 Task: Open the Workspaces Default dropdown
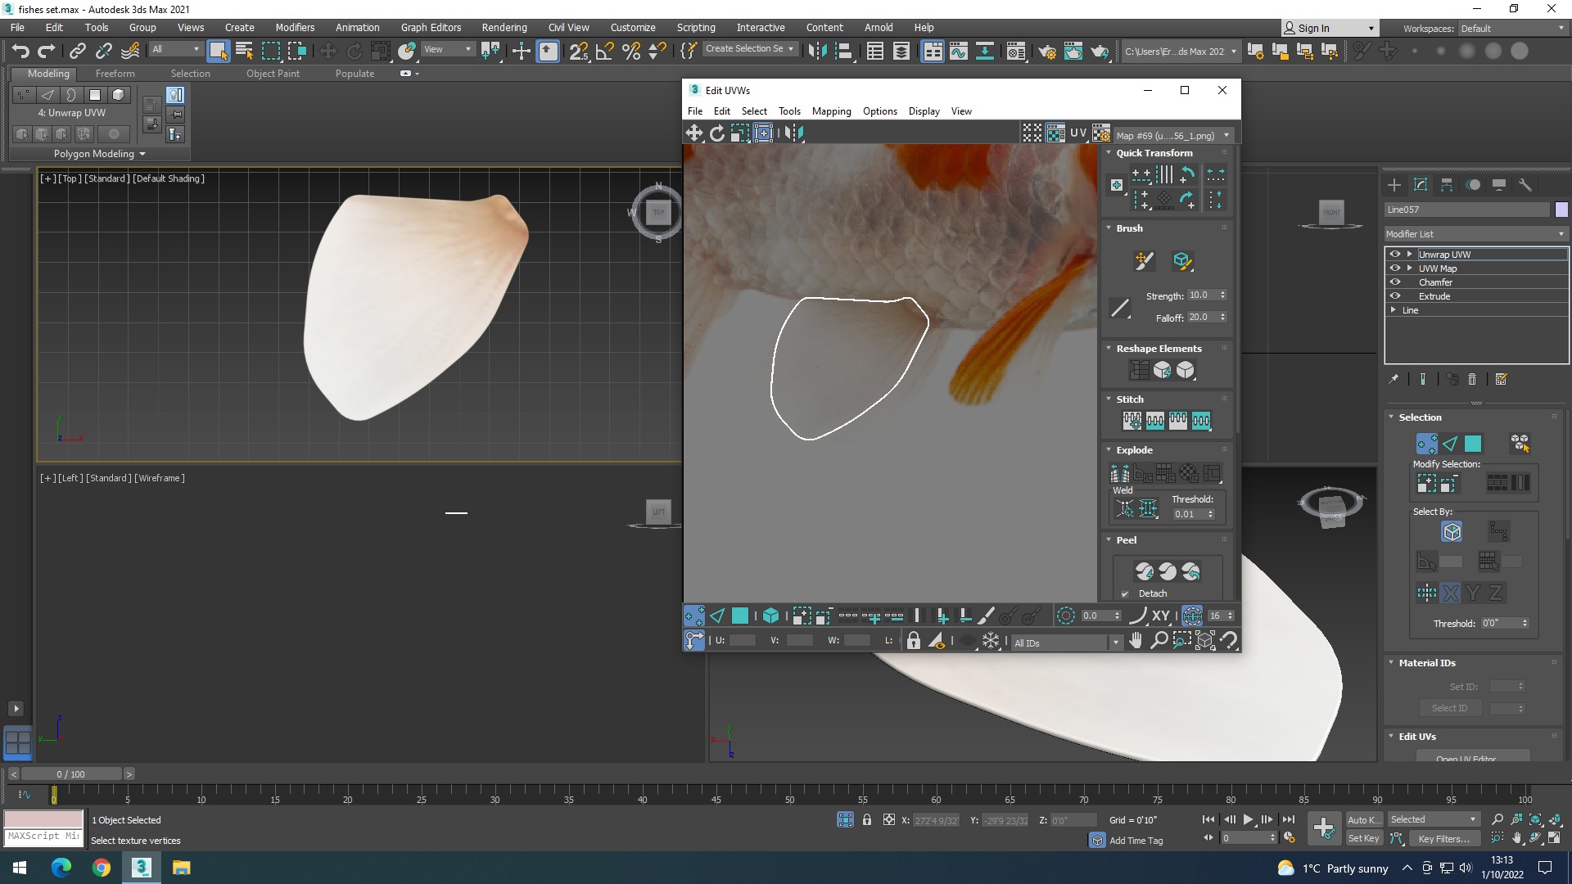[x=1512, y=29]
